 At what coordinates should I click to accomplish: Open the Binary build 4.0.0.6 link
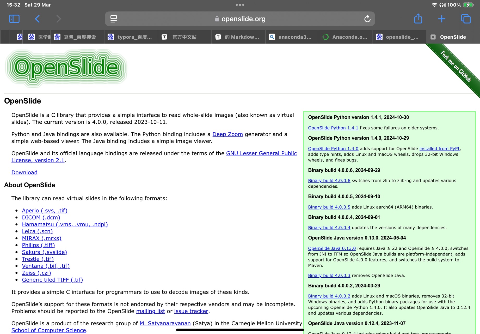pyautogui.click(x=329, y=180)
